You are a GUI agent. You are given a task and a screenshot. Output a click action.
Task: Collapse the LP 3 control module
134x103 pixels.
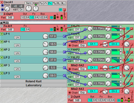[x=2, y=73]
